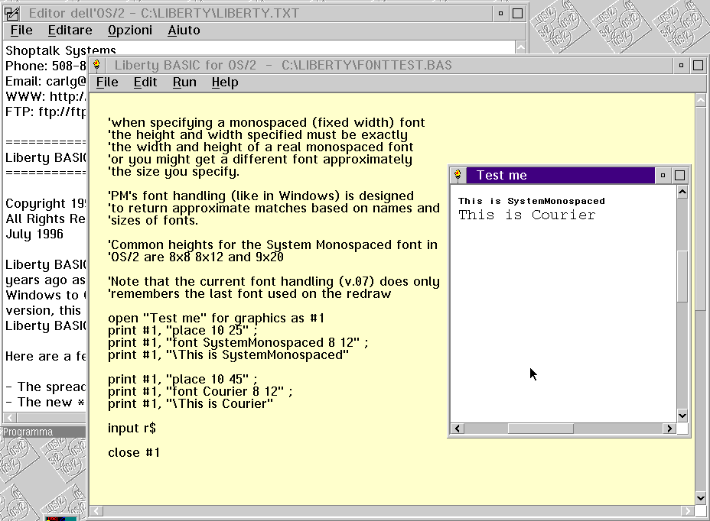Click the Liberty BASIC torch system-menu icon
Image resolution: width=710 pixels, height=521 pixels.
pyautogui.click(x=97, y=66)
